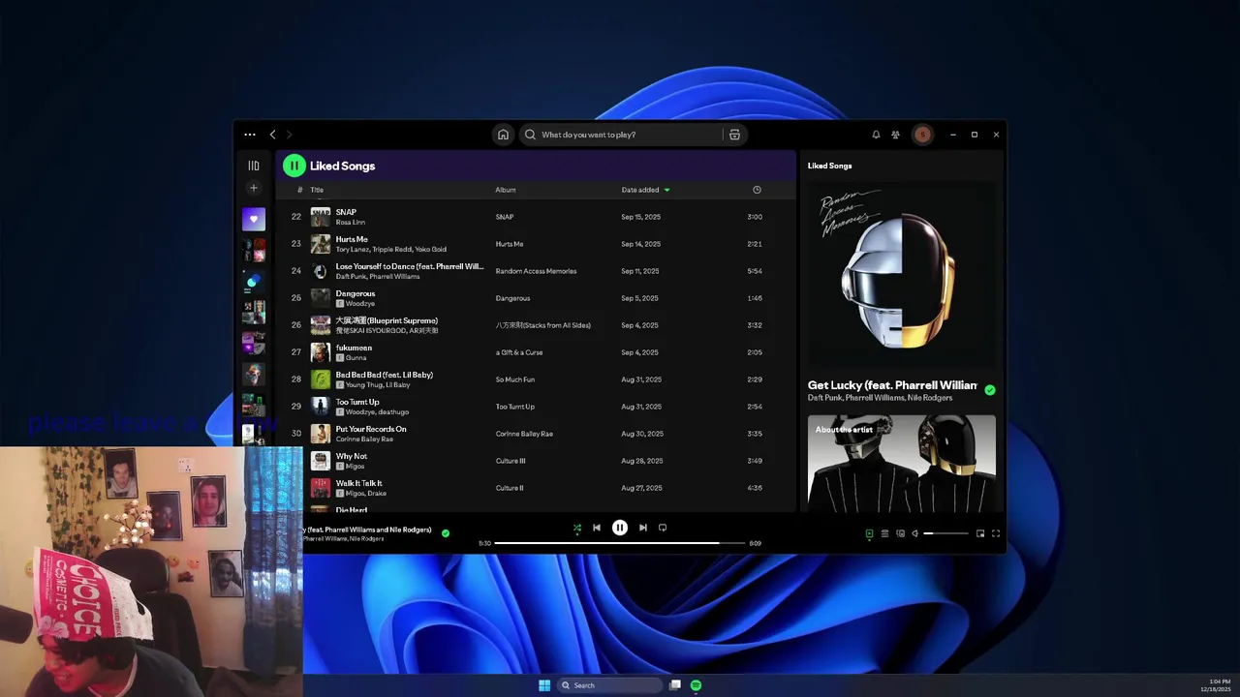
Task: Open the Browse icon in search bar
Action: [734, 135]
